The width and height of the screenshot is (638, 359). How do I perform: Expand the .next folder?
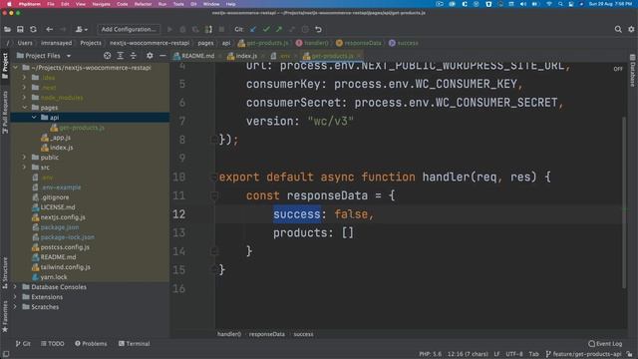24,88
